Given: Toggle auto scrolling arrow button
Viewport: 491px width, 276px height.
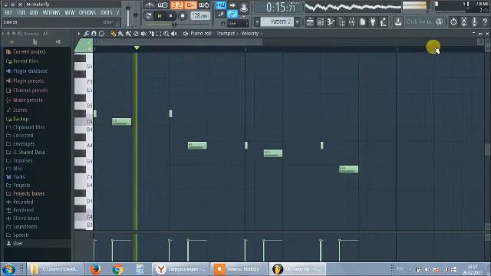Looking at the screenshot, I should 232,5.
